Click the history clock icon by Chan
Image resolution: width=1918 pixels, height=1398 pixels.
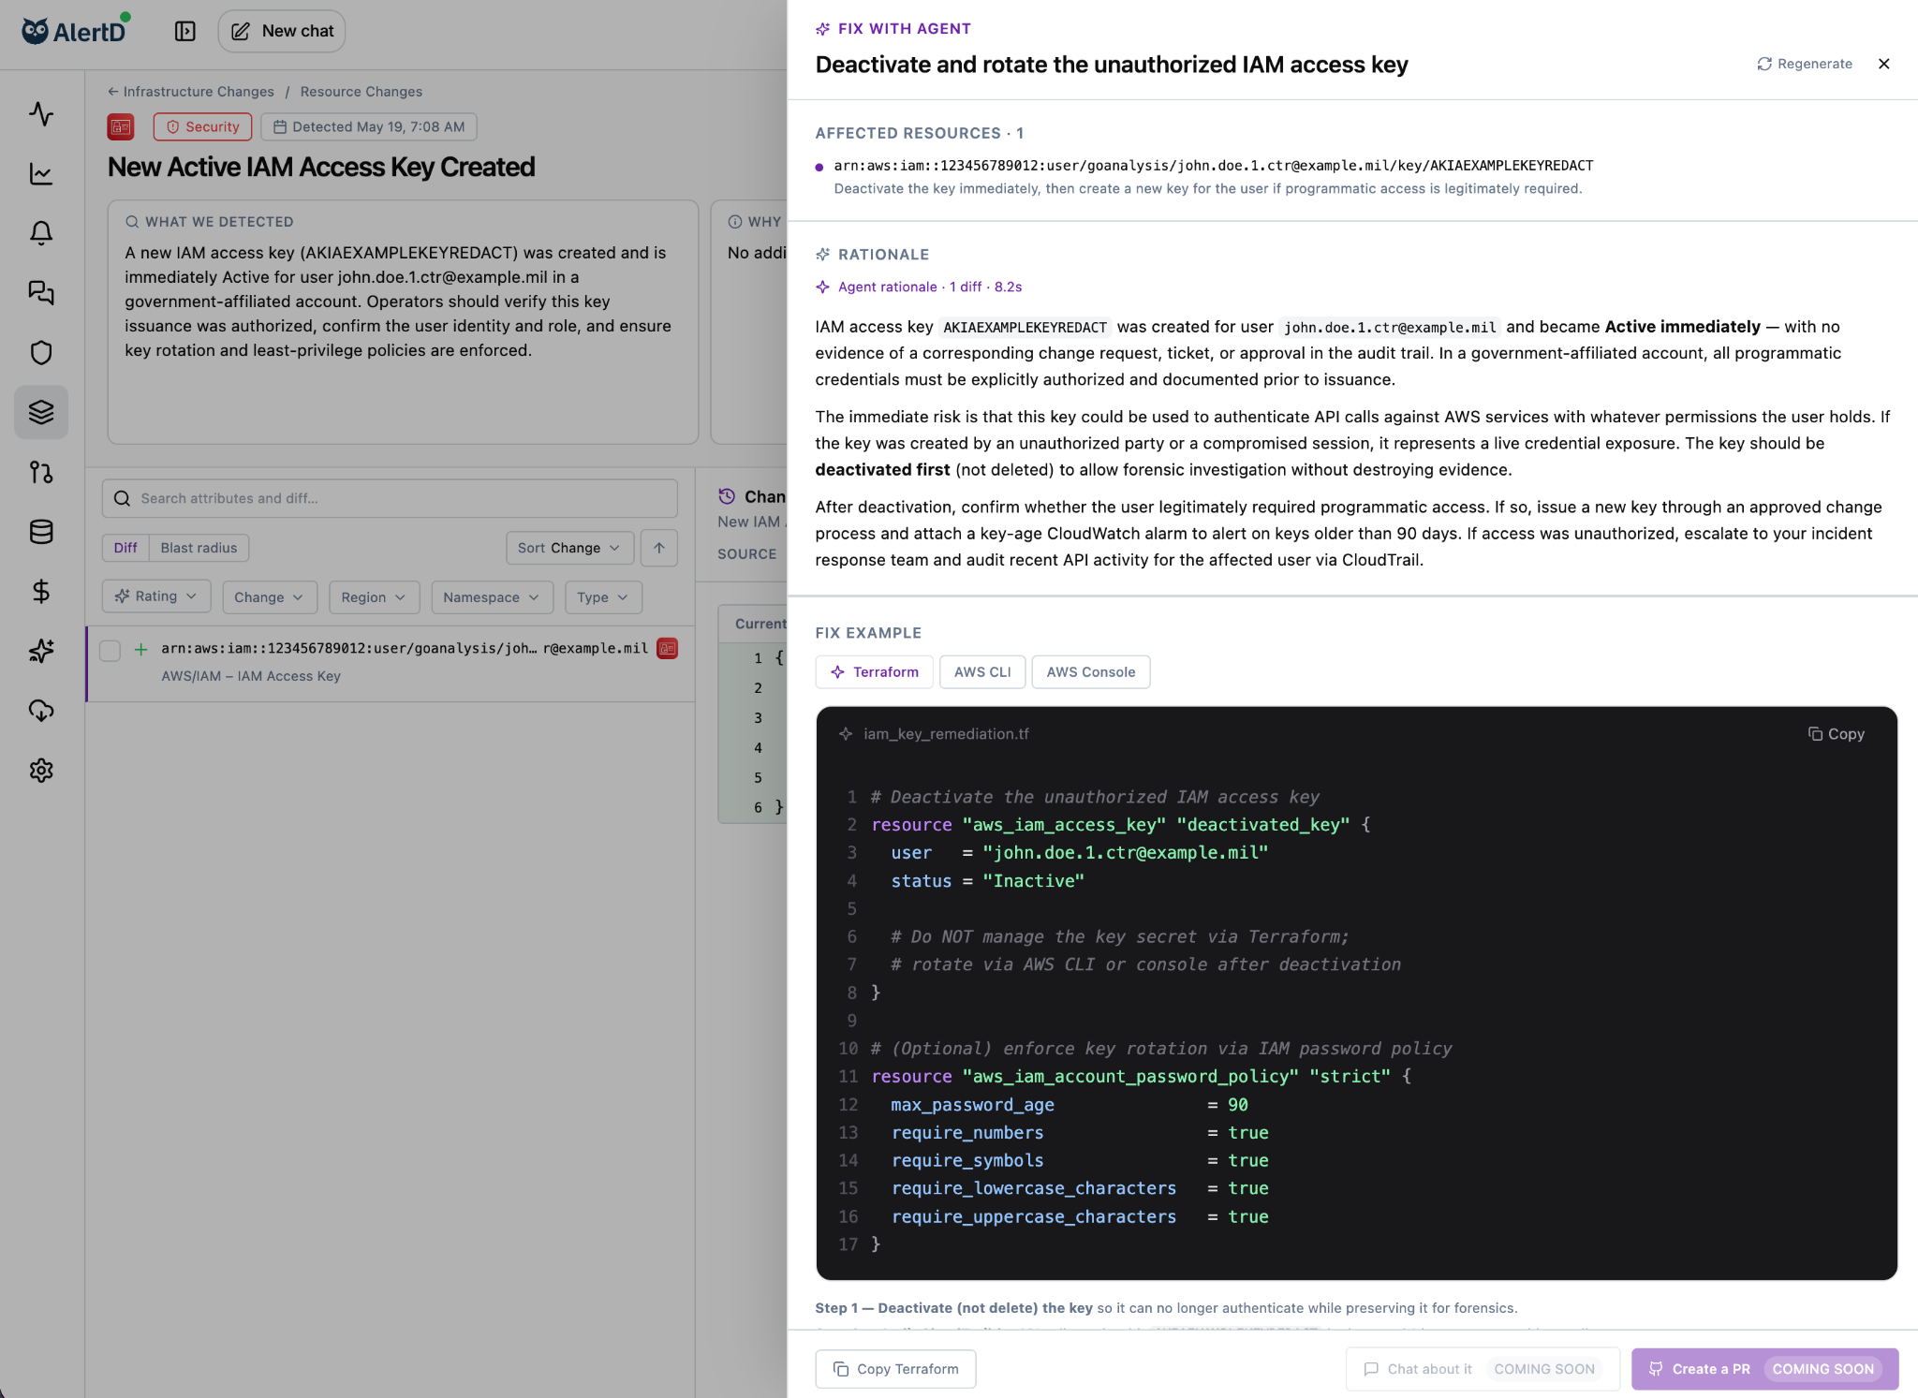pyautogui.click(x=727, y=496)
